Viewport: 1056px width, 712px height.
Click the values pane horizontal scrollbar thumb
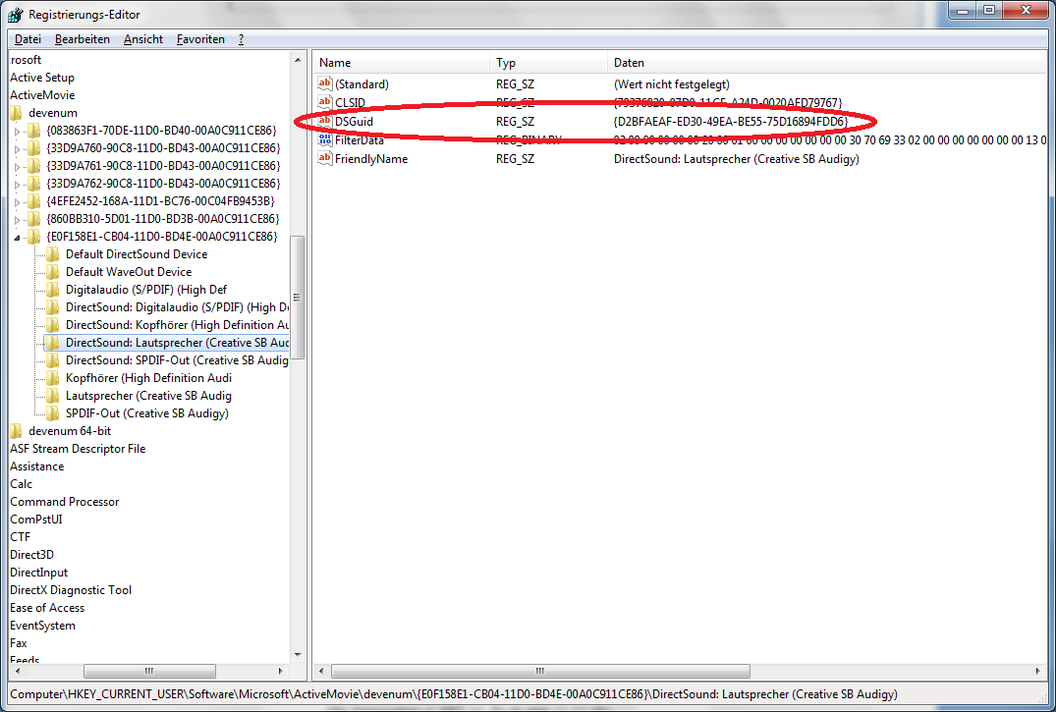tap(540, 671)
